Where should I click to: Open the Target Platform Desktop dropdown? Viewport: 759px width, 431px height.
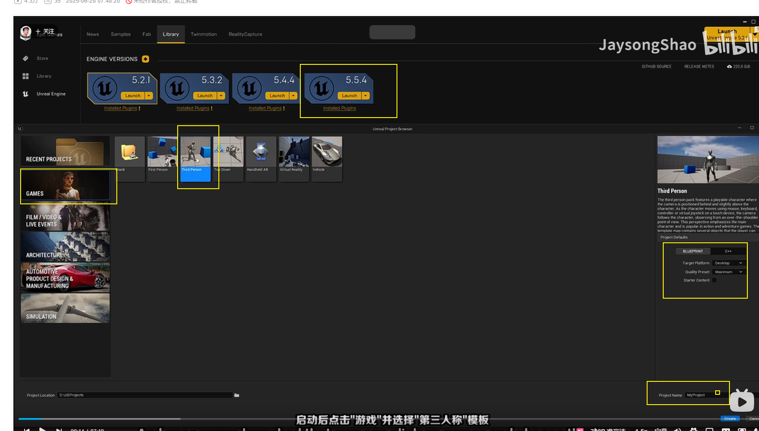click(x=729, y=263)
